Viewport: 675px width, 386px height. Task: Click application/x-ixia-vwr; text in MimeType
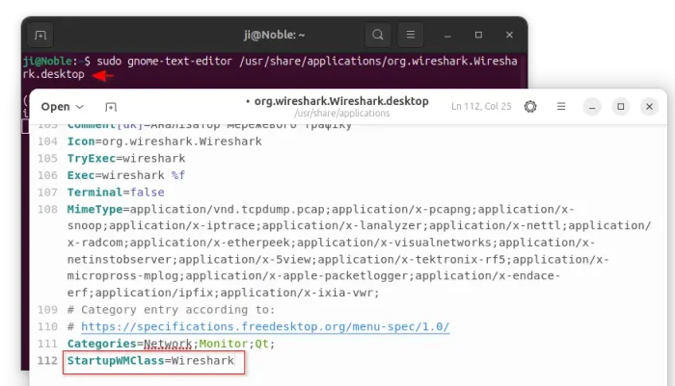click(x=300, y=294)
